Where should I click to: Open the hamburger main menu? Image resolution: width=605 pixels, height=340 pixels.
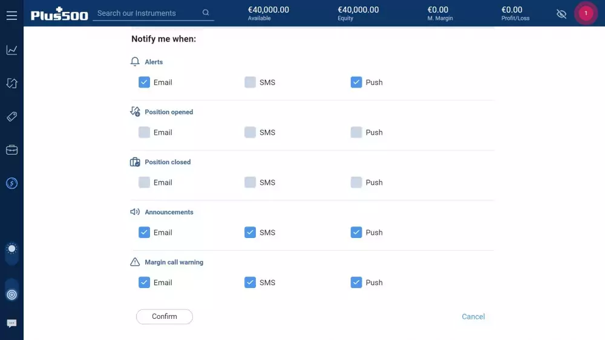tap(11, 16)
